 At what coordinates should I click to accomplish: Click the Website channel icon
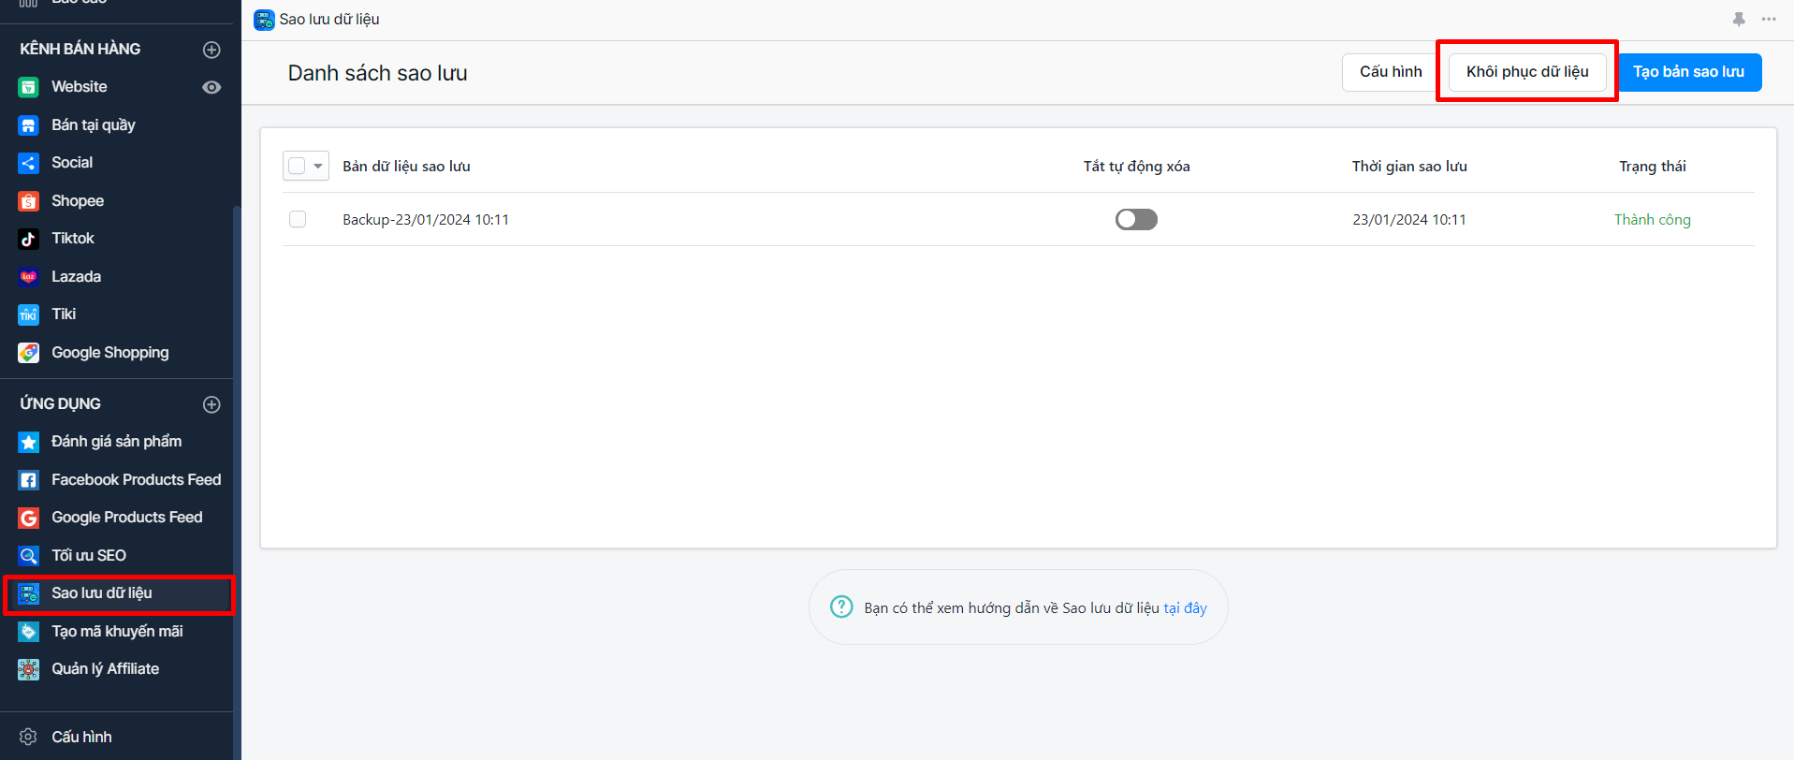29,87
